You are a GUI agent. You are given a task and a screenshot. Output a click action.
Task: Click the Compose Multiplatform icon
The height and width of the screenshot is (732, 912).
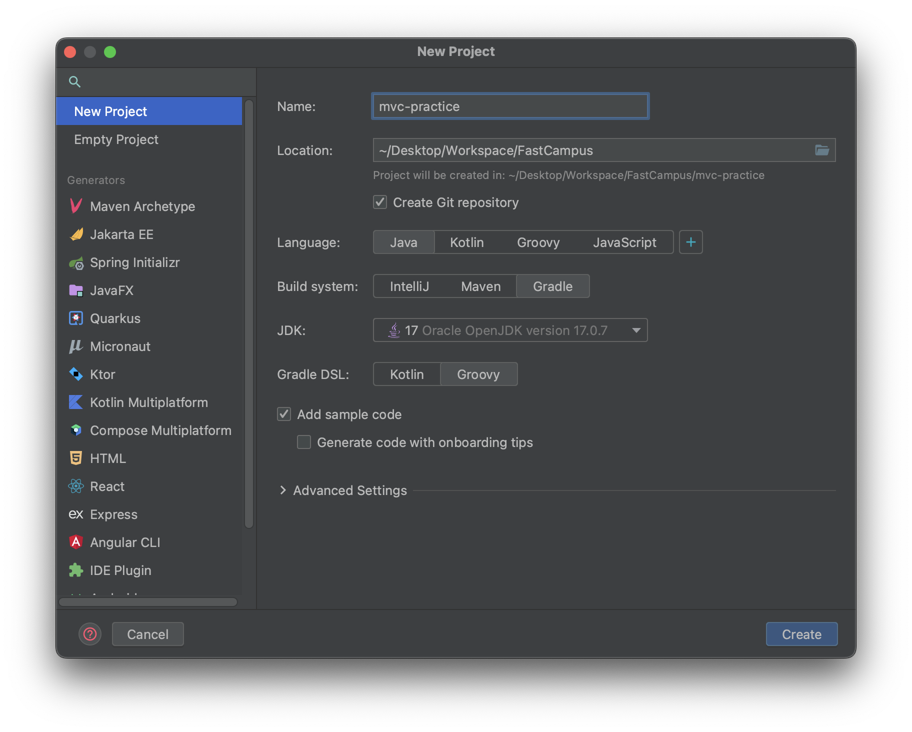coord(76,430)
